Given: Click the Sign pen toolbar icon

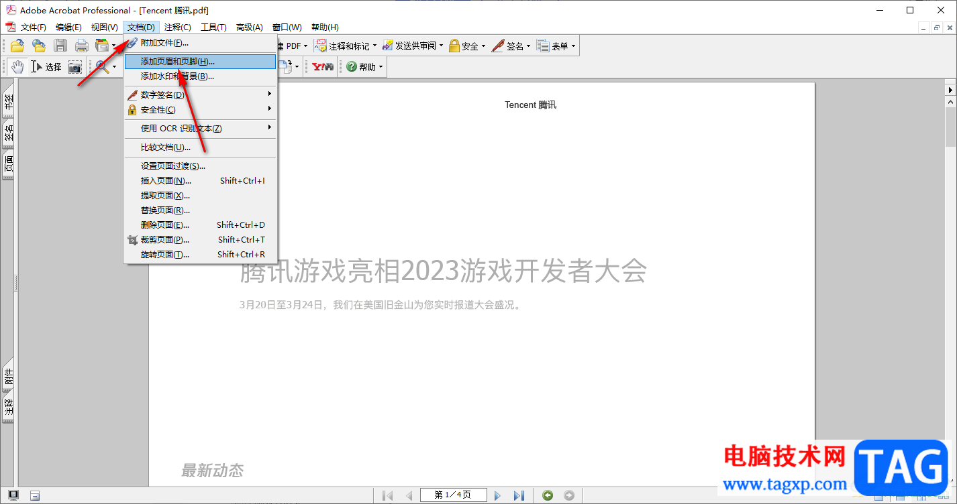Looking at the screenshot, I should pos(498,46).
